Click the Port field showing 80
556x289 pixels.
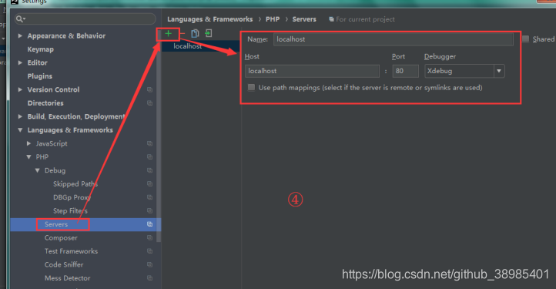pos(406,71)
